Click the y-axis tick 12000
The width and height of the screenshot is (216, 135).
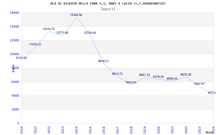(14, 40)
